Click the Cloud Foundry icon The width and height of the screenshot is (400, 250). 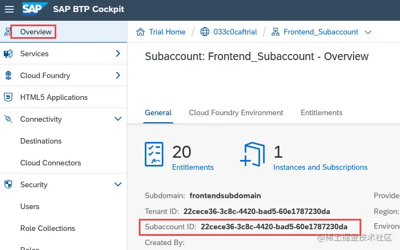pyautogui.click(x=8, y=75)
